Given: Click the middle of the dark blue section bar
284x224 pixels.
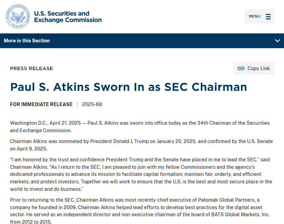Looking at the screenshot, I should [x=142, y=41].
